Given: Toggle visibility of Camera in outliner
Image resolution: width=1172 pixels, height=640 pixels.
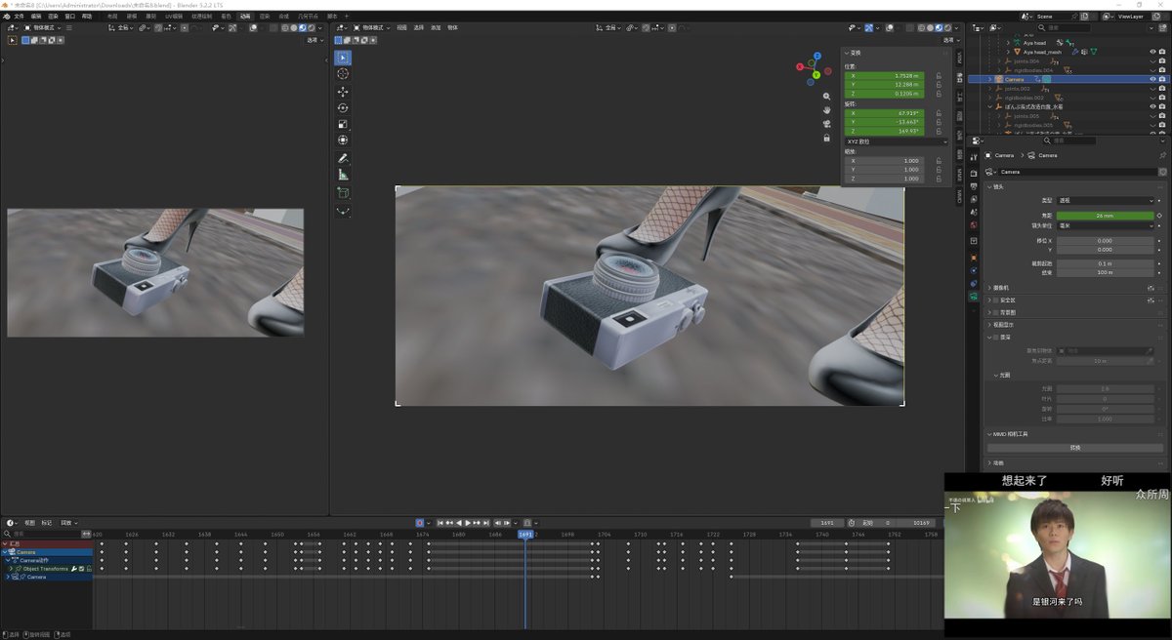Looking at the screenshot, I should click(x=1152, y=79).
